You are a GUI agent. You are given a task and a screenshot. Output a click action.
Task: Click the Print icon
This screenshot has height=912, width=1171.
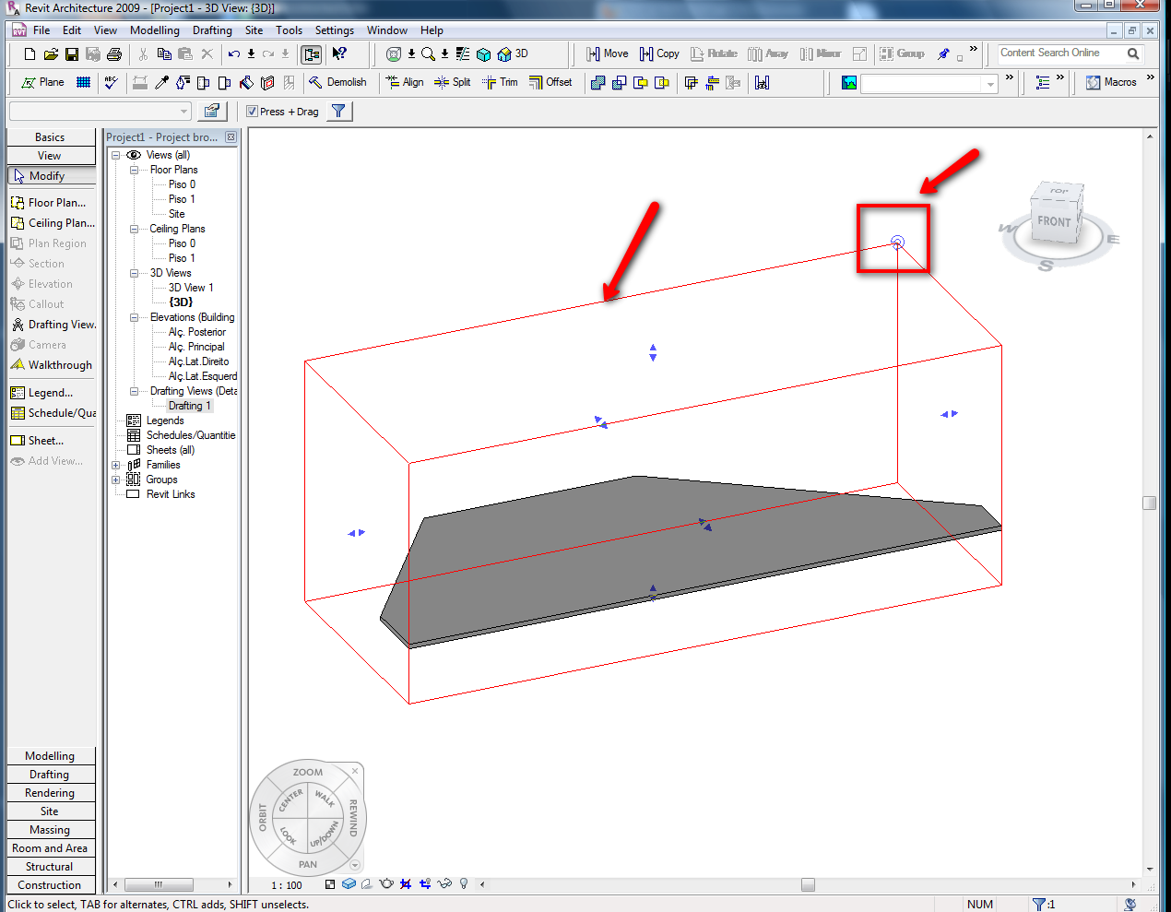tap(114, 54)
